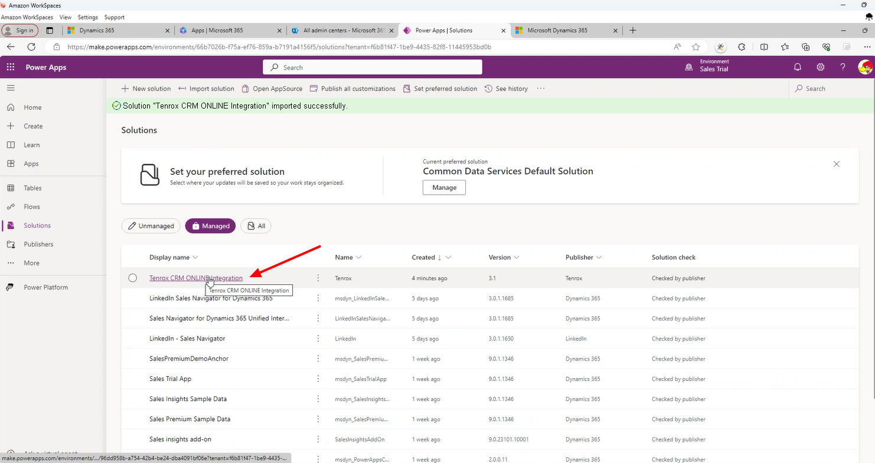
Task: Switch to Microsoft Dynamics 365 browser tab
Action: 567,30
